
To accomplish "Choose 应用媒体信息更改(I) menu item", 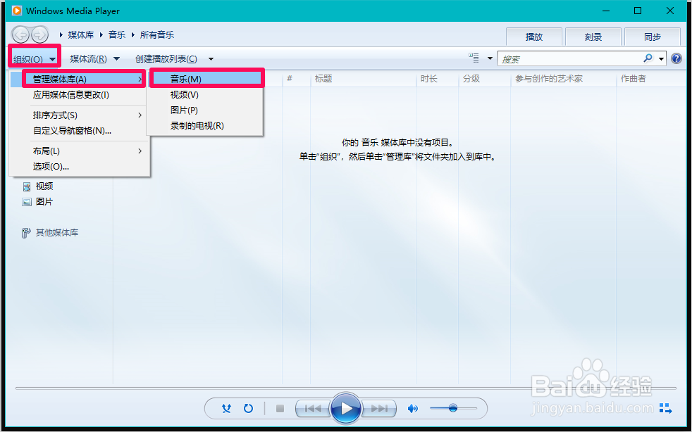I will pyautogui.click(x=80, y=95).
